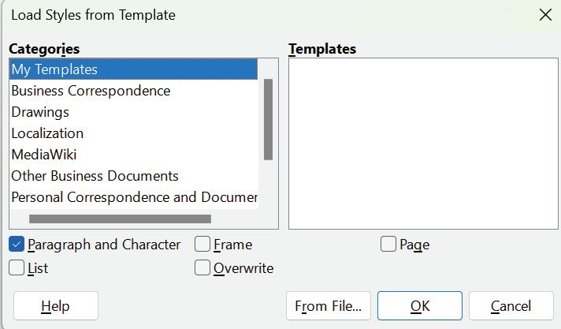This screenshot has width=561, height=329.
Task: Choose Other Business Documents category
Action: [95, 176]
